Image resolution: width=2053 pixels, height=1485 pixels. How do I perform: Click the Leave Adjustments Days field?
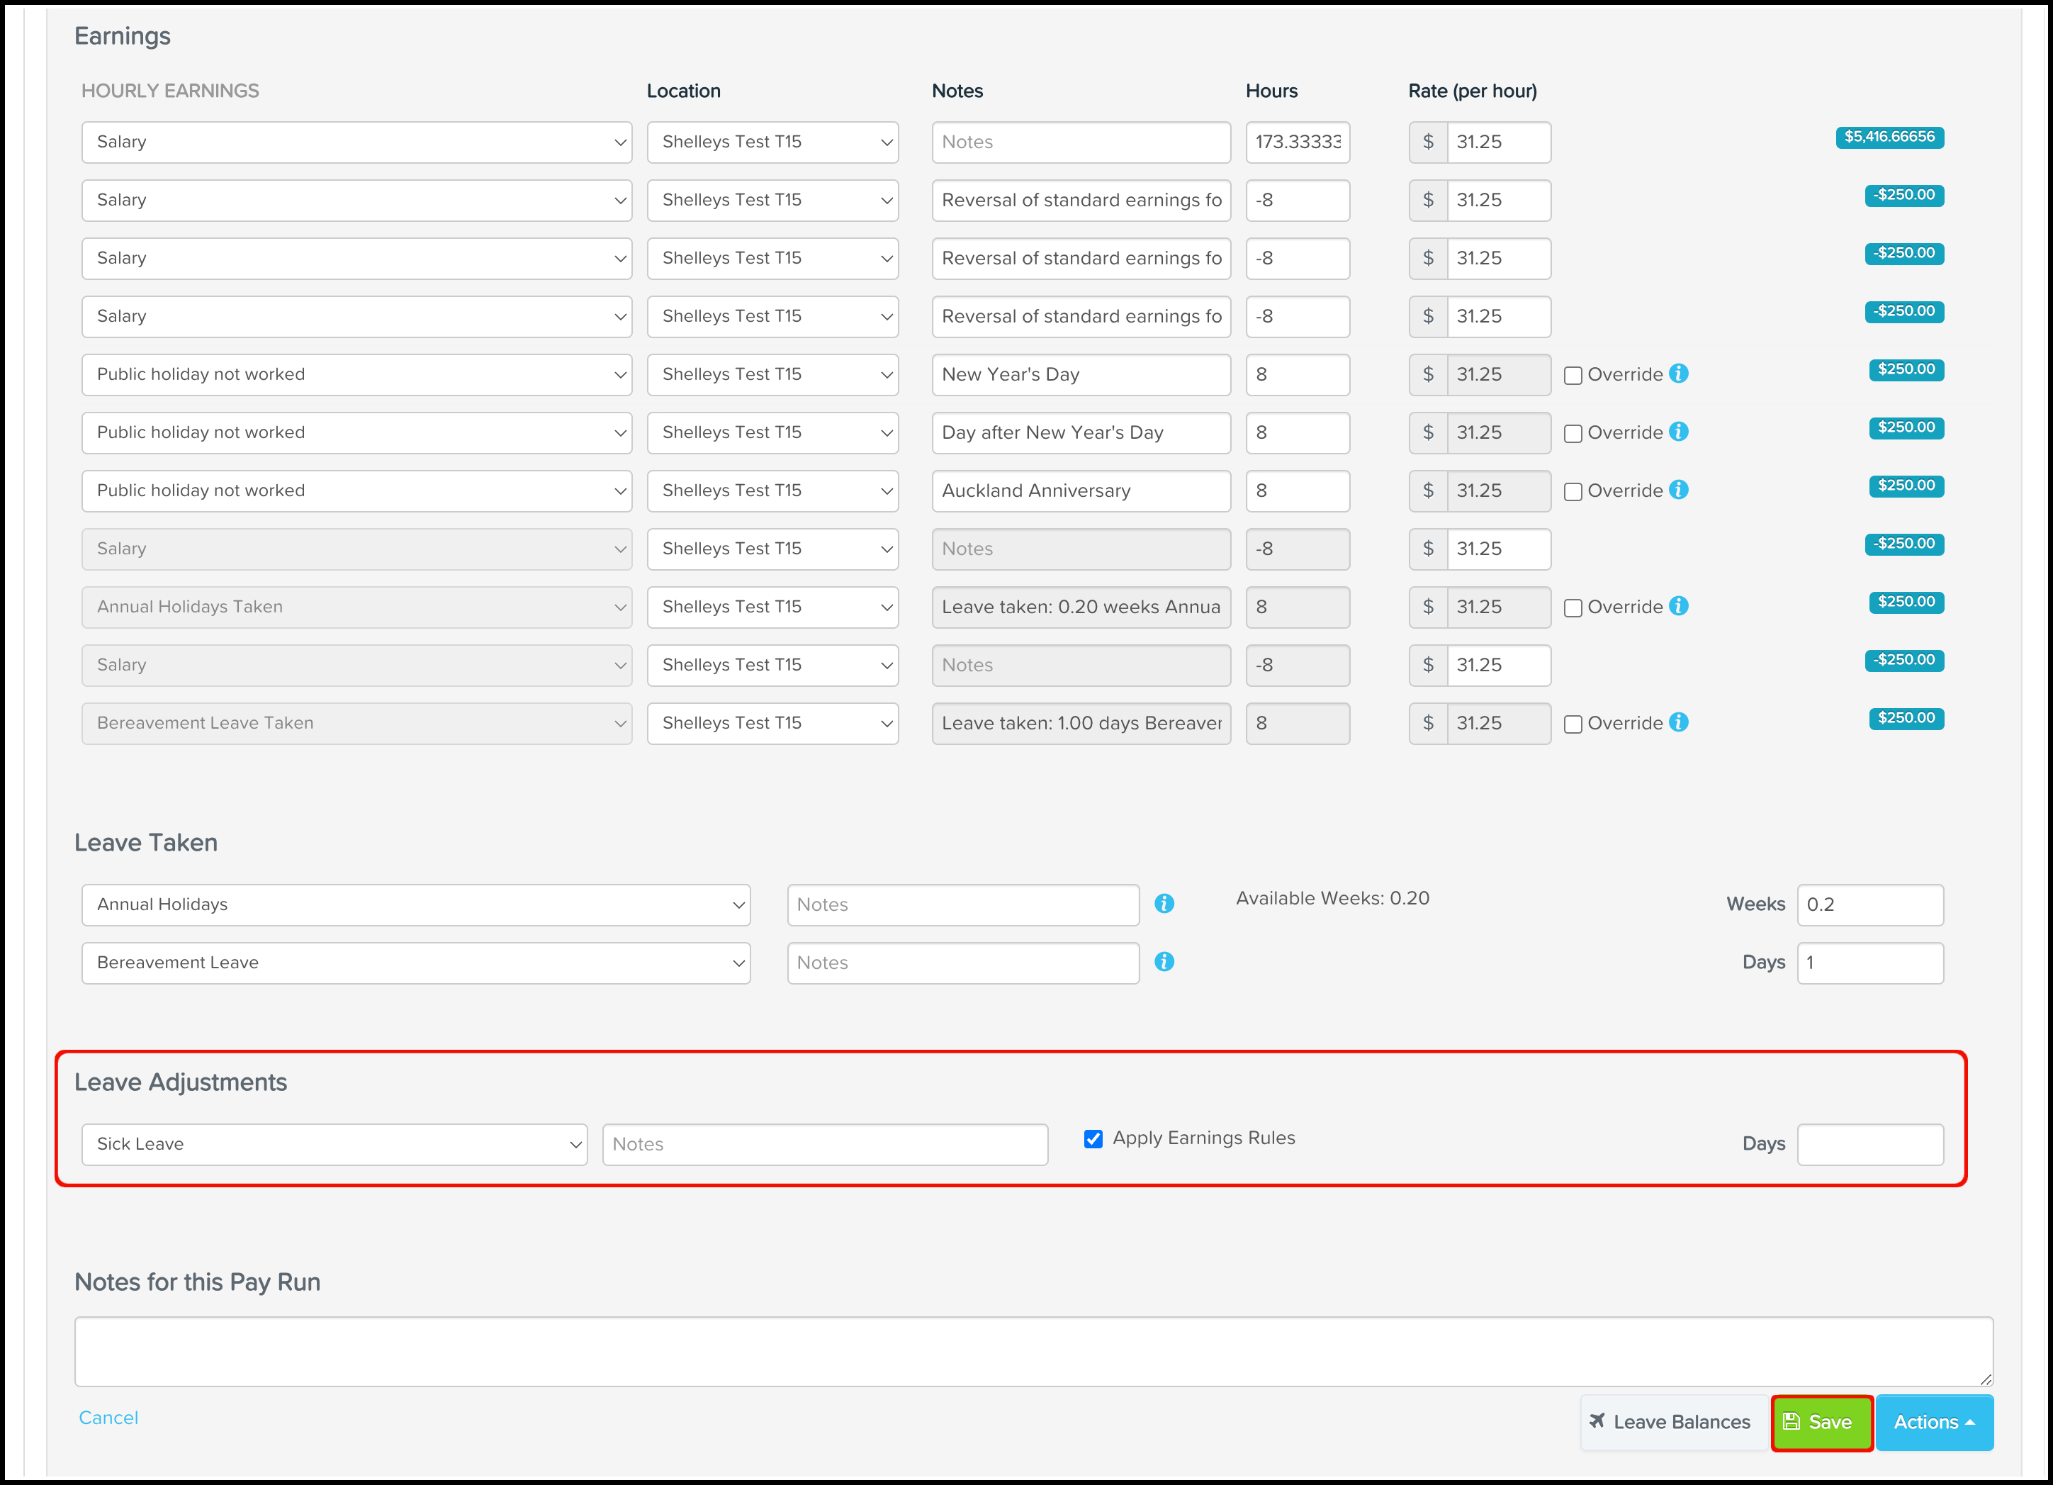click(x=1869, y=1143)
